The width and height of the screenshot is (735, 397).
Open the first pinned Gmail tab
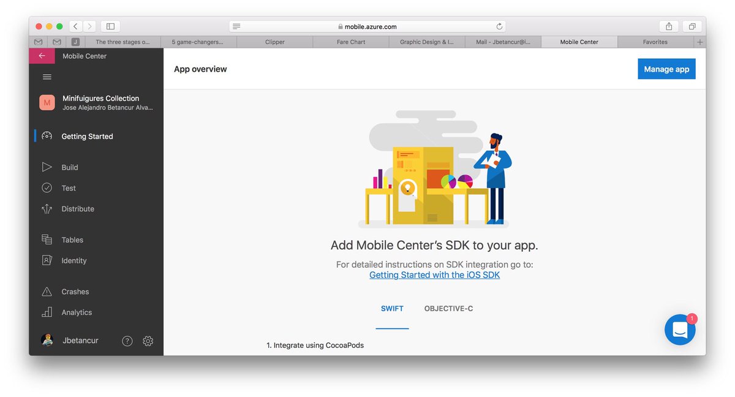coord(38,42)
